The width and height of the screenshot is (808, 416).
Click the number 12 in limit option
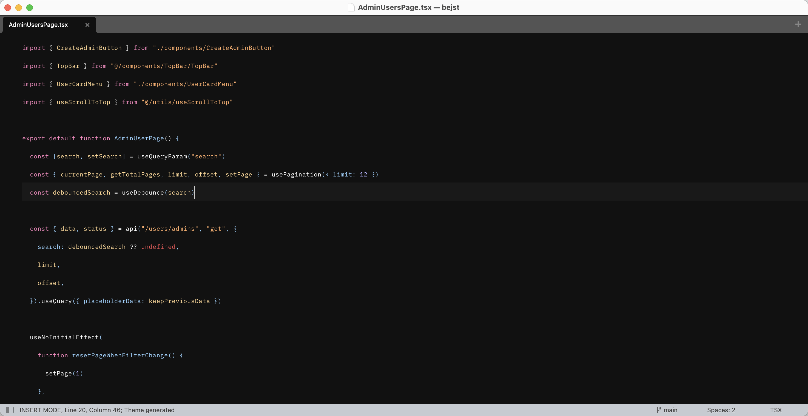point(363,175)
